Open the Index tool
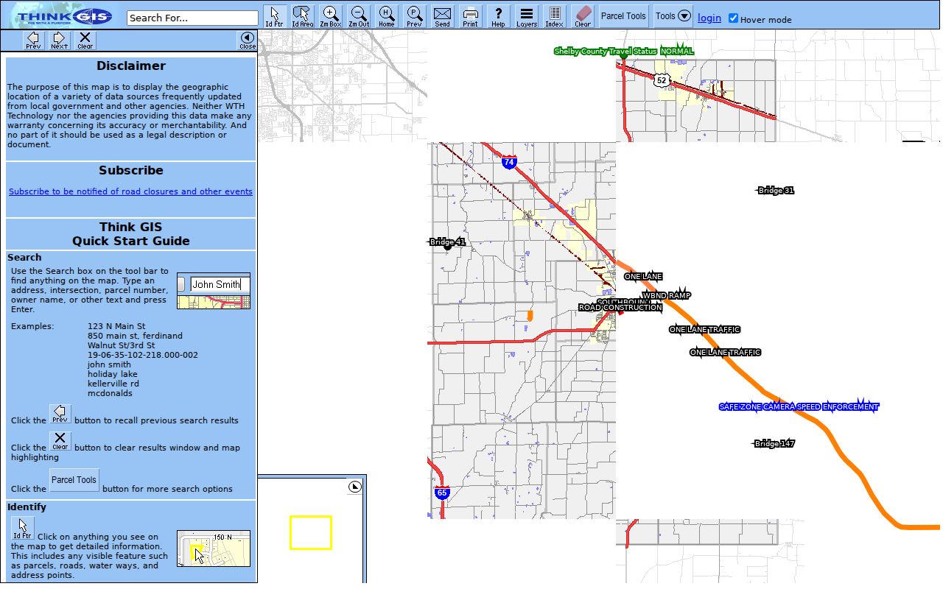This screenshot has height=589, width=943. [x=554, y=16]
